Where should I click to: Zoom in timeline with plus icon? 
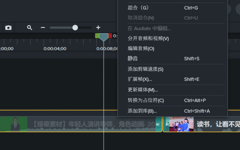pyautogui.click(x=98, y=28)
